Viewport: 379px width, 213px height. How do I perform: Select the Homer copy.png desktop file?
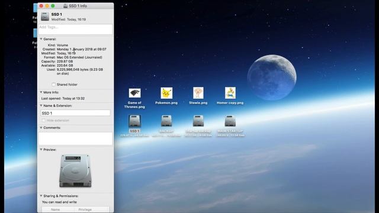[x=230, y=93]
